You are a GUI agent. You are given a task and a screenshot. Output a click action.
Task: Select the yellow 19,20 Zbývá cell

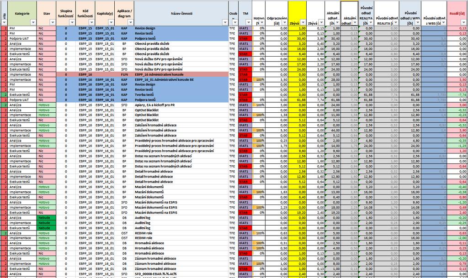coord(297,212)
